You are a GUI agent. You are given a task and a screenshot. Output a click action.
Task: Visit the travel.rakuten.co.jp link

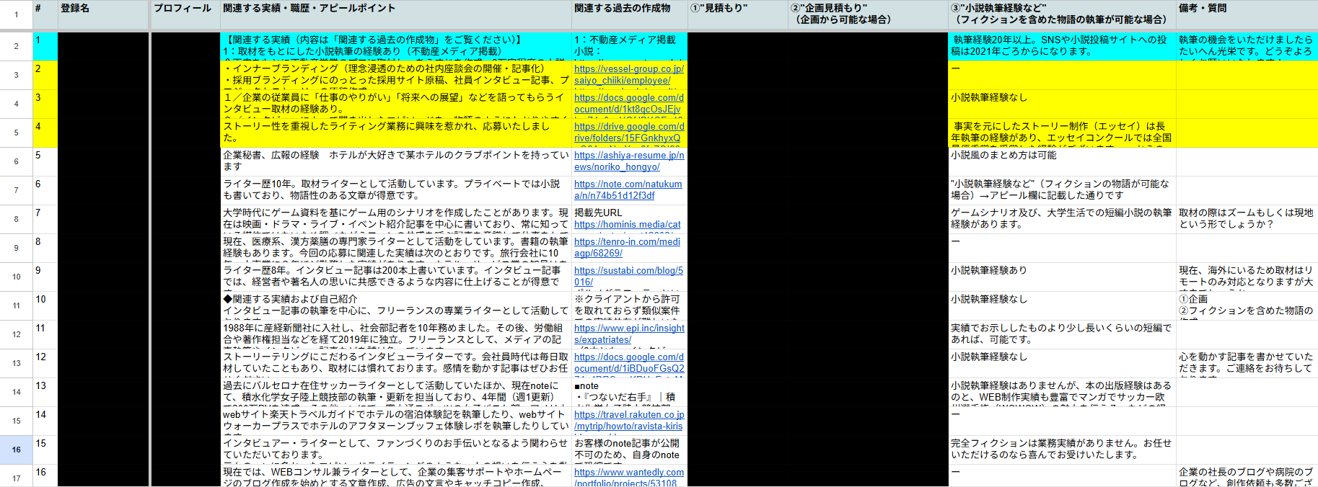(x=628, y=415)
